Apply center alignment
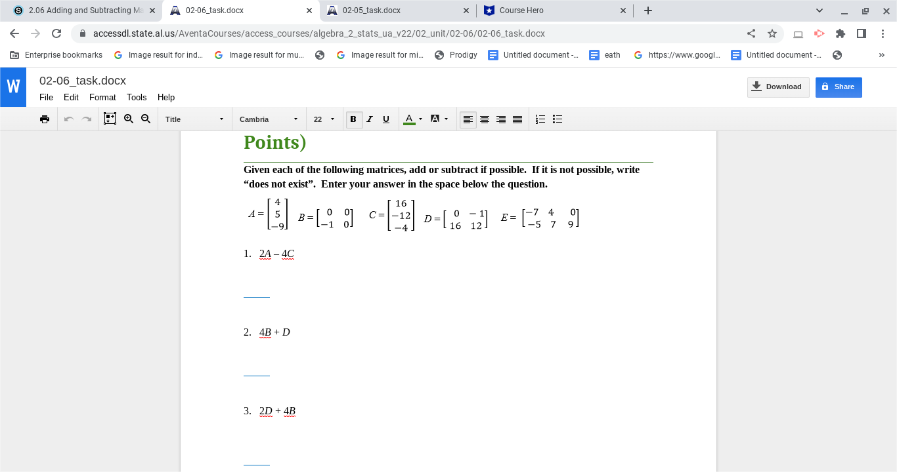897x472 pixels. tap(485, 119)
